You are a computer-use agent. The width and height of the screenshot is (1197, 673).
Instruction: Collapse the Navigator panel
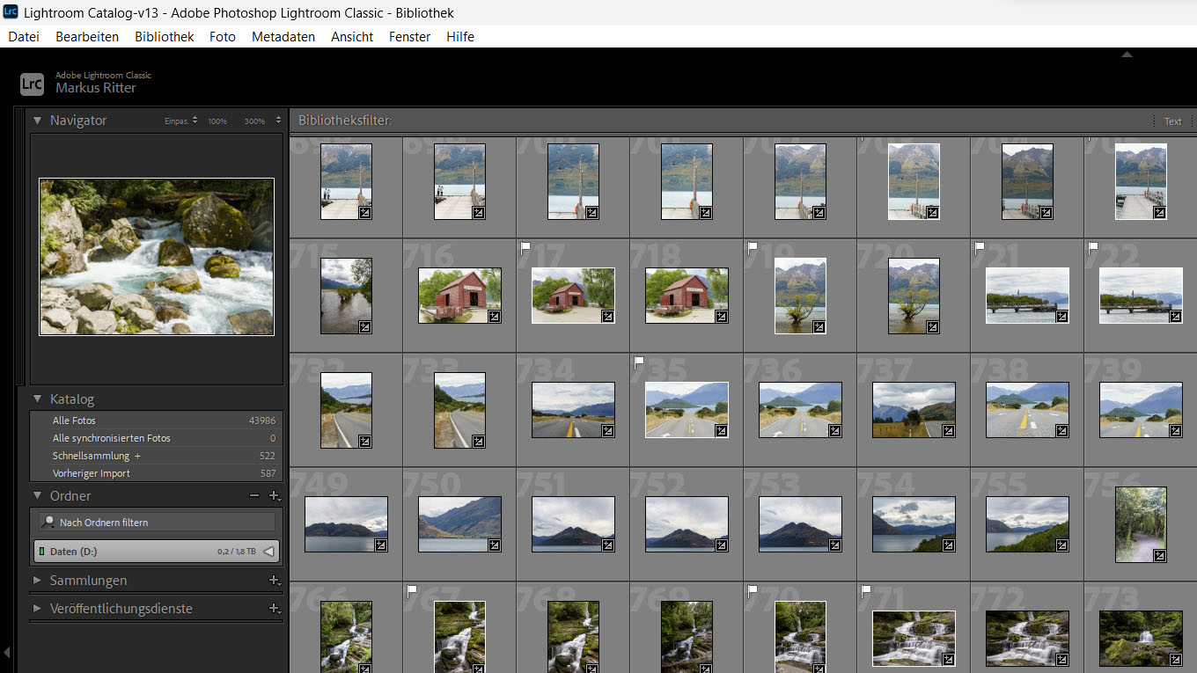point(37,121)
